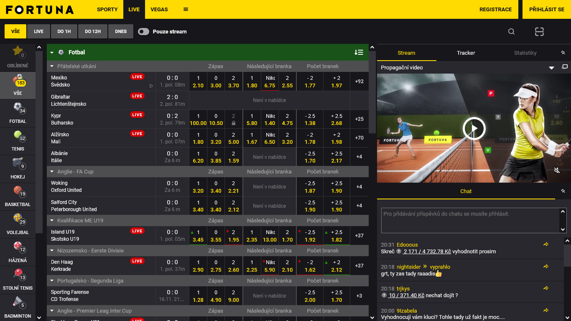The height and width of the screenshot is (321, 571).
Task: Select Házená sport in the sidebar
Action: (18, 252)
